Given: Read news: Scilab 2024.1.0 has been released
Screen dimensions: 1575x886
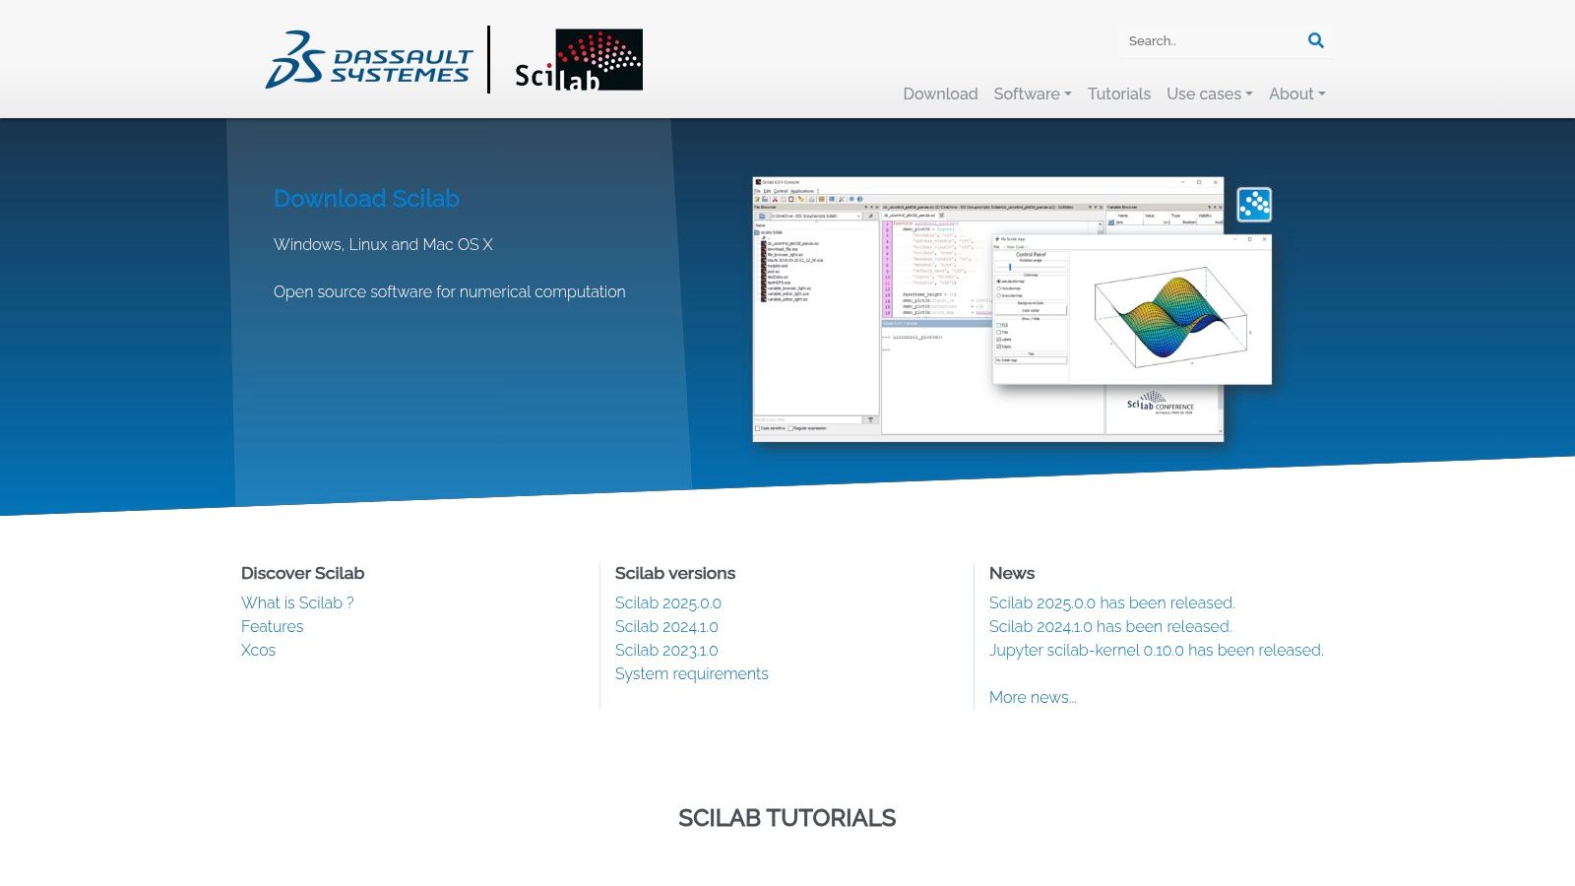Looking at the screenshot, I should coord(1110,626).
